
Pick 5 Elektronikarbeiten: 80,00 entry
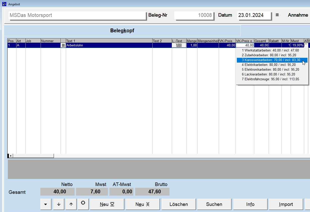[x=272, y=70]
